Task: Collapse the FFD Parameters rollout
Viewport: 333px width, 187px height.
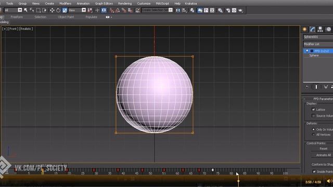Action: pos(304,99)
